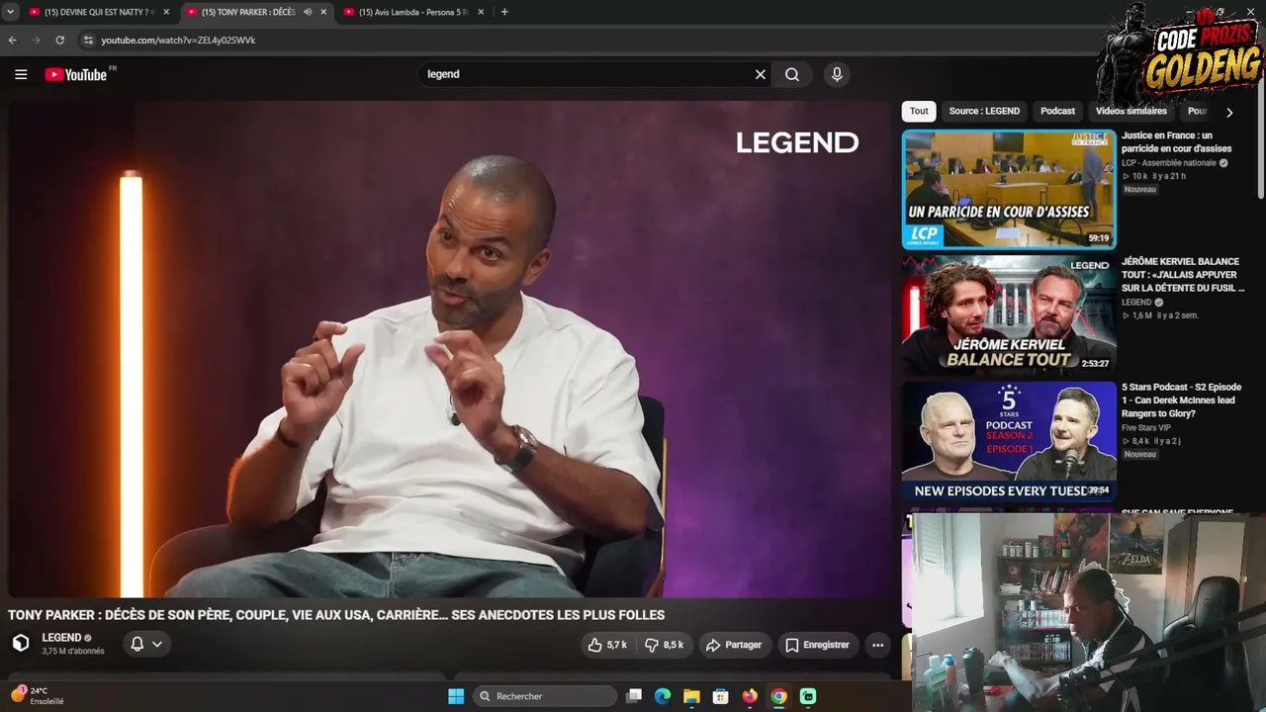This screenshot has height=712, width=1266.
Task: Switch to Google Chrome on the taskbar
Action: pos(778,696)
